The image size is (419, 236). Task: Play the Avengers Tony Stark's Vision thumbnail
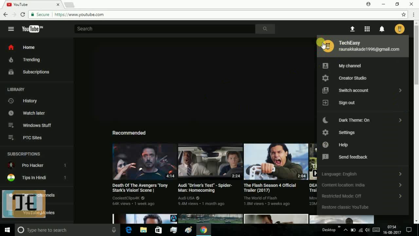[x=144, y=162]
